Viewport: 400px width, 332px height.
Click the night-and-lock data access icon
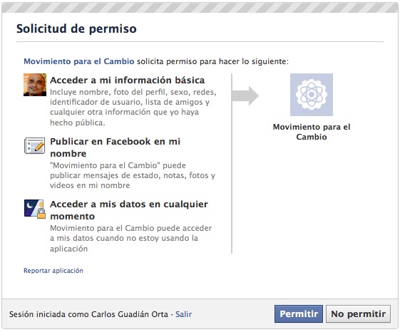click(35, 209)
